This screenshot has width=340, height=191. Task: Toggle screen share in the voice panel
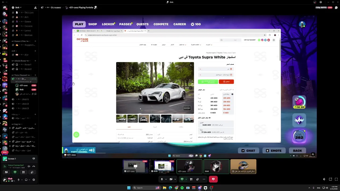15,172
